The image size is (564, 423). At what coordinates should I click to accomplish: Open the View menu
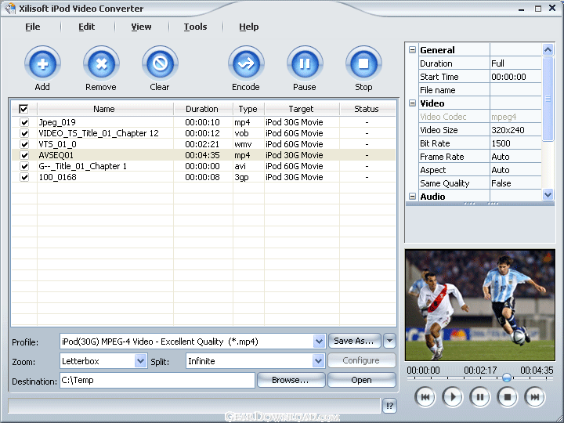coord(141,27)
